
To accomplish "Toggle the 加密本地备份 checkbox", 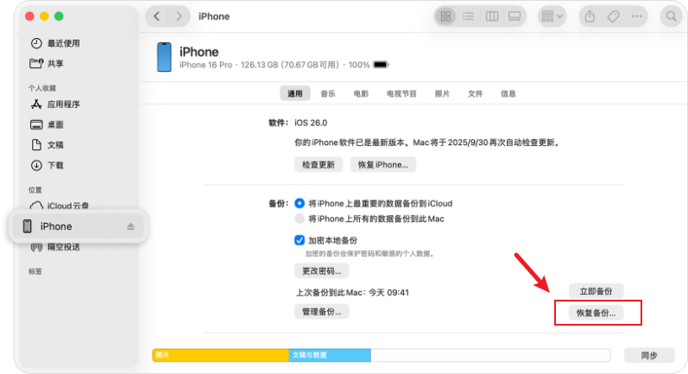I will (x=300, y=240).
